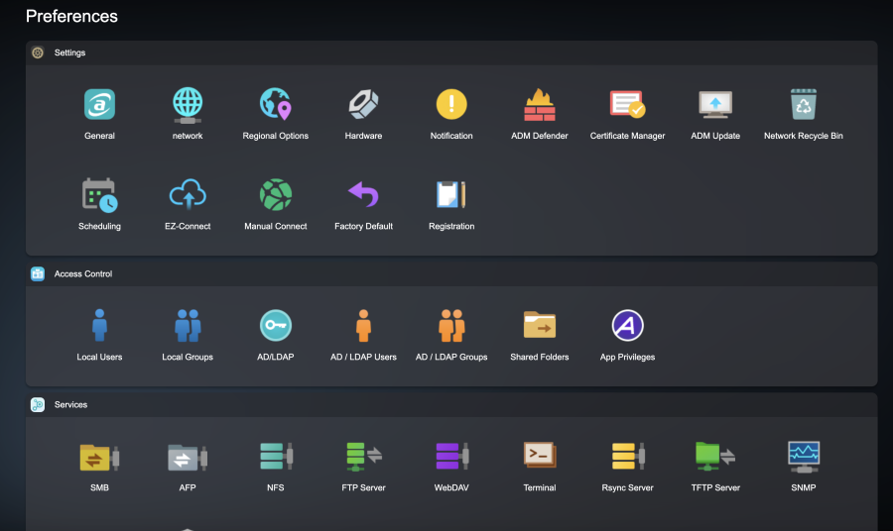This screenshot has height=531, width=893.
Task: Click the Services section header
Action: (x=70, y=405)
